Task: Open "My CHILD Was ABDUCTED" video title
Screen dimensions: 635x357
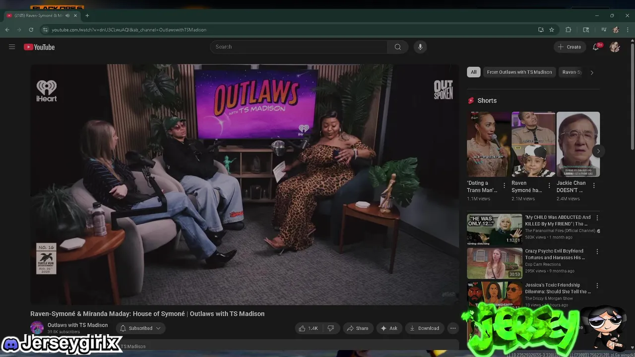Action: [558, 221]
